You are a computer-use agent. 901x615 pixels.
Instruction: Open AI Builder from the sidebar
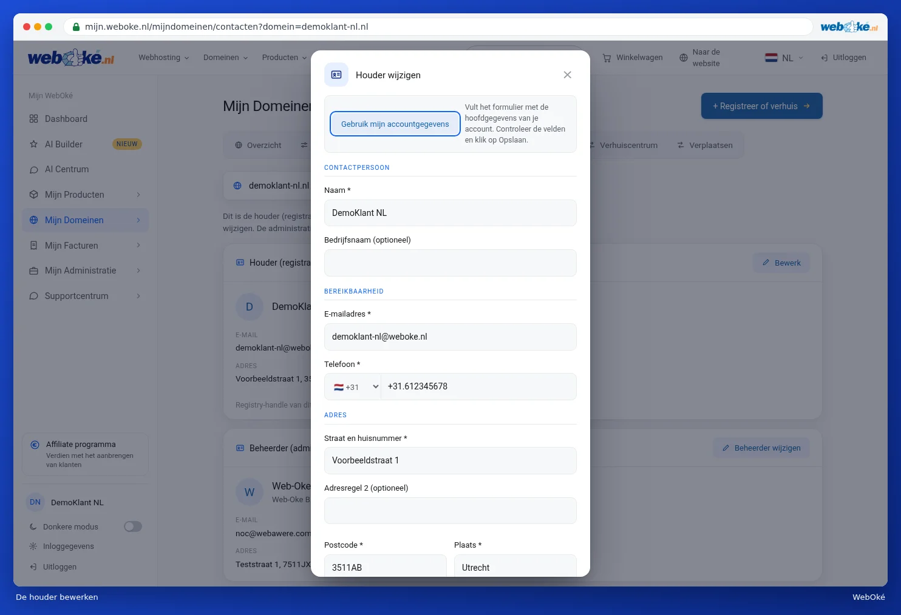85,144
